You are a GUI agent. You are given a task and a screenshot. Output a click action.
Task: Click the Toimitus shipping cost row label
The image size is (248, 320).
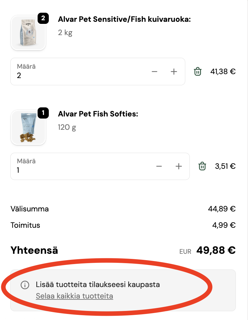[25, 225]
